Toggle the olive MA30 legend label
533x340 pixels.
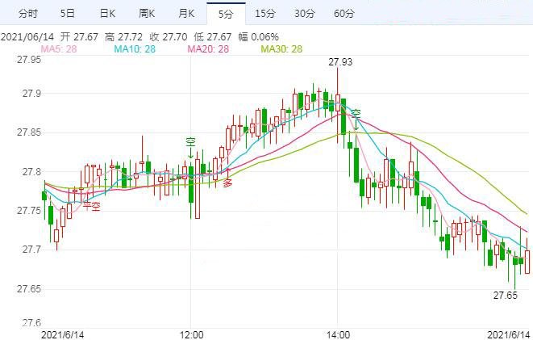[x=281, y=49]
